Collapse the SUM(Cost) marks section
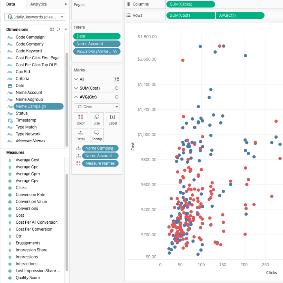Image resolution: width=283 pixels, height=283 pixels. (76, 88)
